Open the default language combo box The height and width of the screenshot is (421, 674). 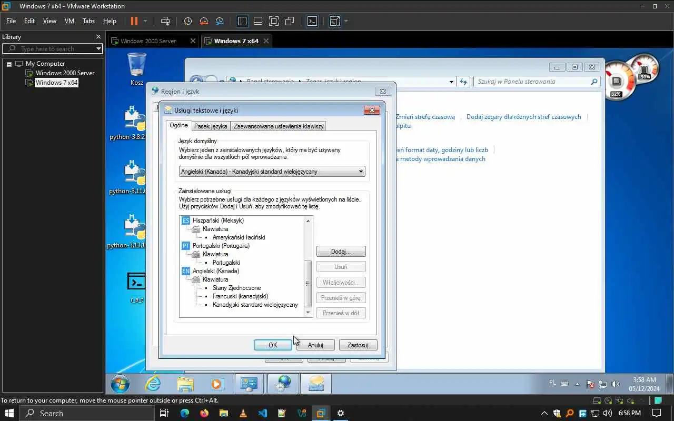[x=272, y=172]
